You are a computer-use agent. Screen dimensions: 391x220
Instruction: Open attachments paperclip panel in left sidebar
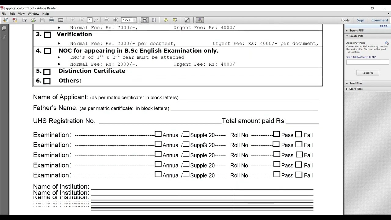click(4, 37)
